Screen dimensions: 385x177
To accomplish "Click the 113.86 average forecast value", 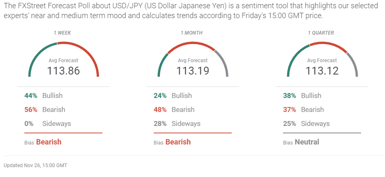I will 63,71.
